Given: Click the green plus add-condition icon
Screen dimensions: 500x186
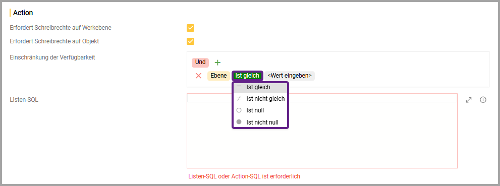Looking at the screenshot, I should coord(217,63).
